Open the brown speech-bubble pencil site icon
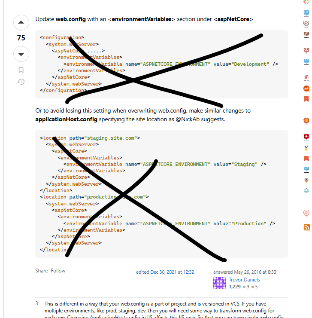 coord(306,35)
